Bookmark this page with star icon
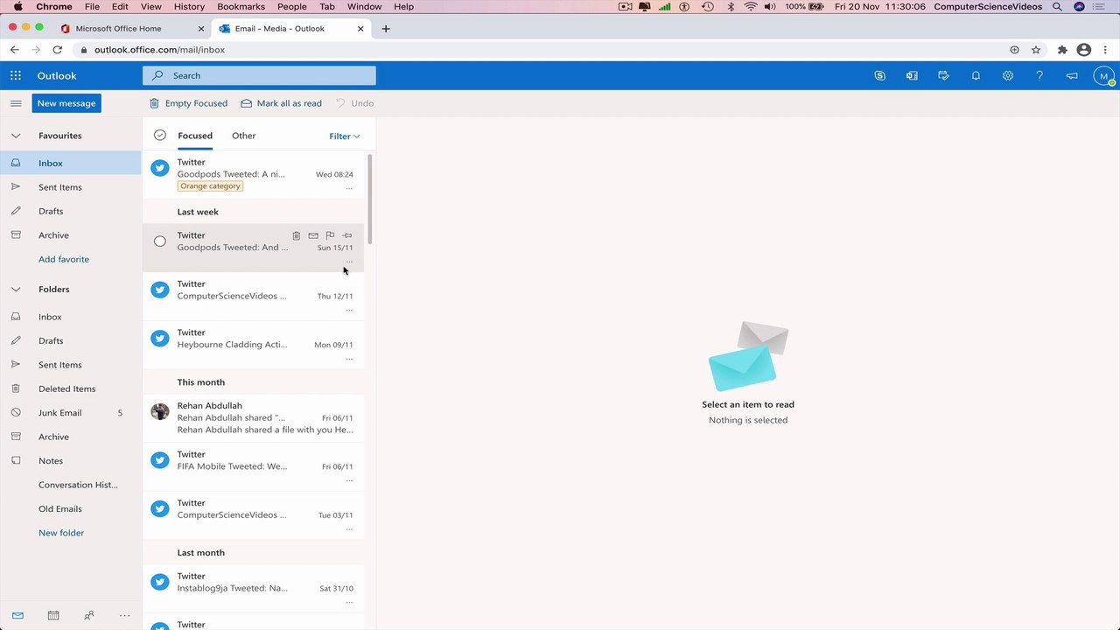This screenshot has height=630, width=1120. click(x=1036, y=50)
